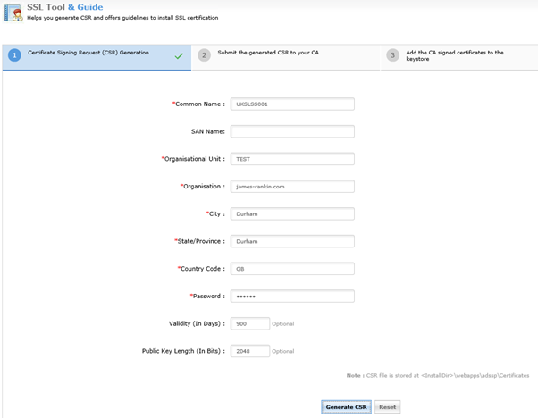This screenshot has width=538, height=418.
Task: Switch to Submit the generated CSR to your CA step
Action: pos(285,57)
